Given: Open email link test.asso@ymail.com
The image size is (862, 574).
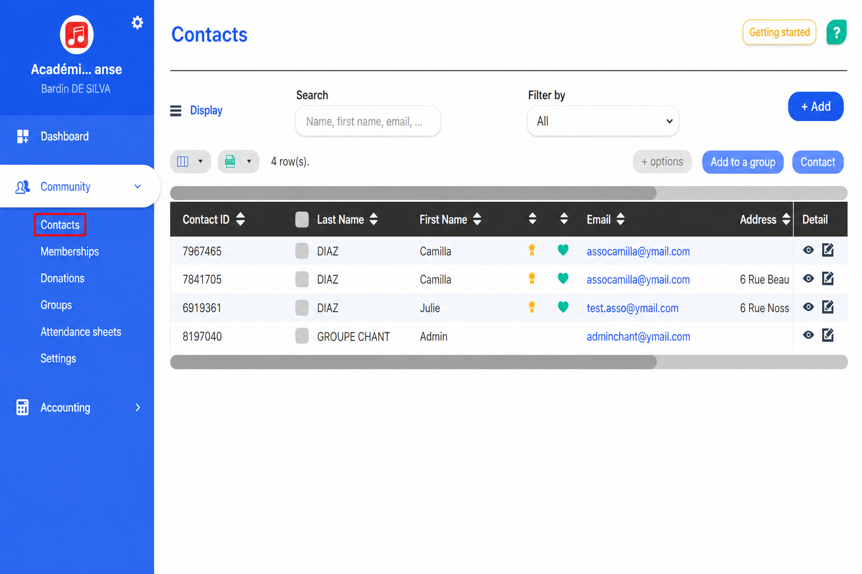Looking at the screenshot, I should pyautogui.click(x=632, y=308).
